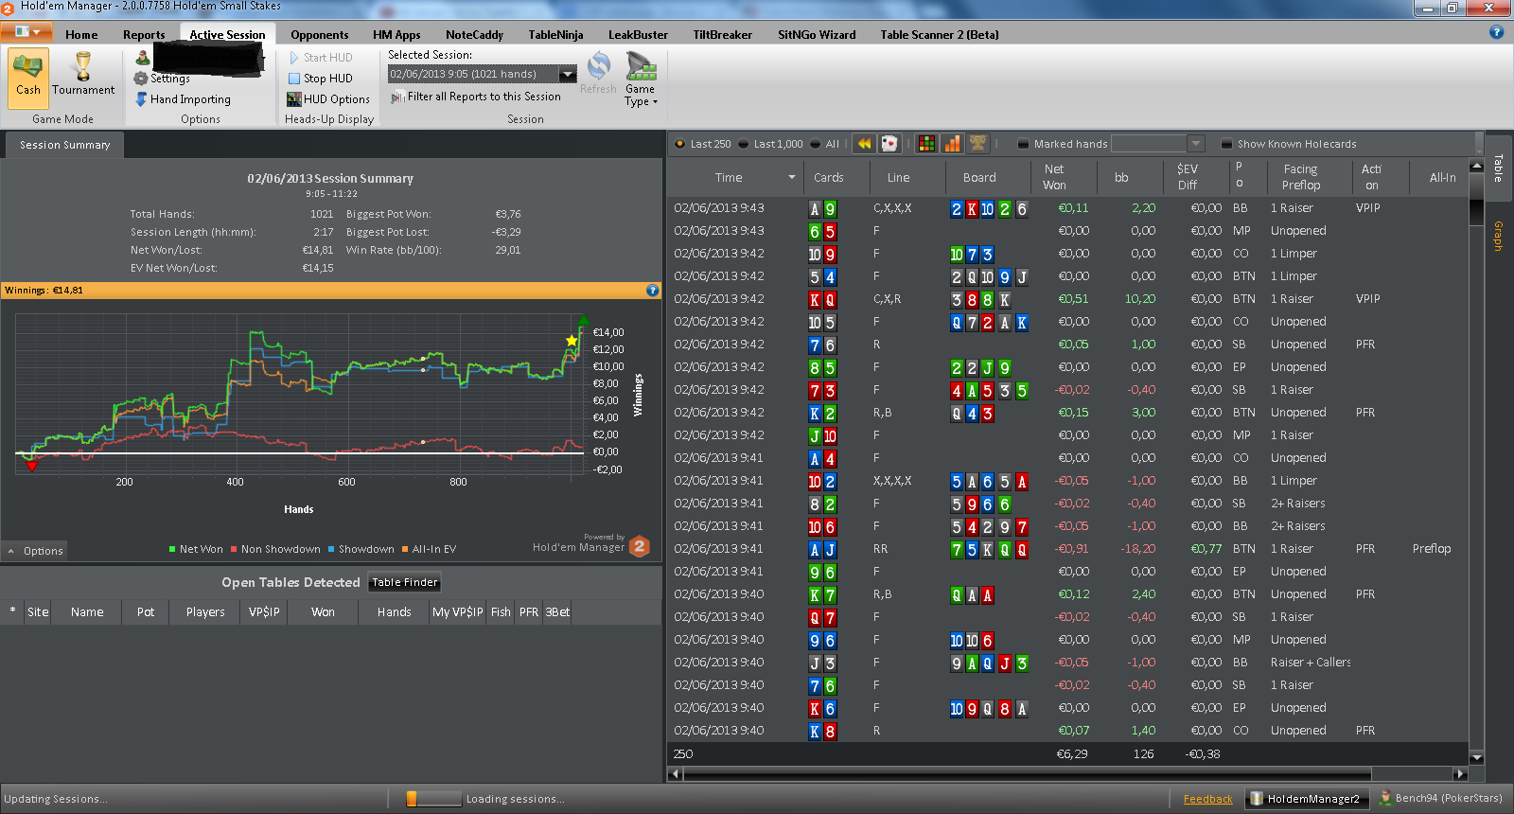Viewport: 1514px width, 814px height.
Task: Click the Hold'em Manager 2 logo on graph
Action: click(640, 546)
